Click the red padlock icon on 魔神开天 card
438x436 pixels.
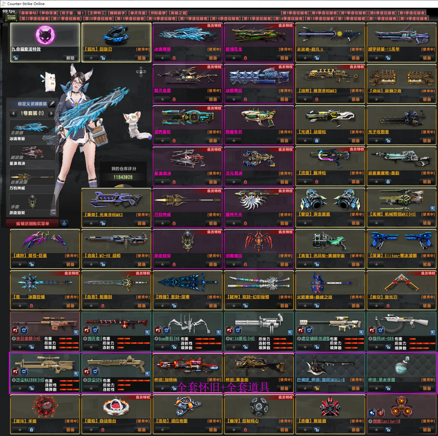[245, 223]
